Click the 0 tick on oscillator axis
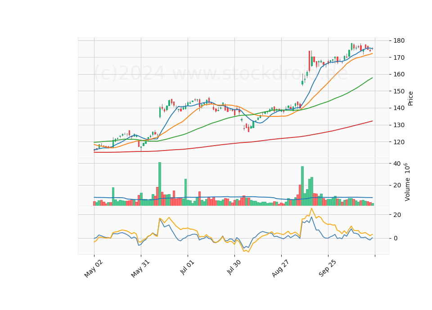 pyautogui.click(x=396, y=239)
